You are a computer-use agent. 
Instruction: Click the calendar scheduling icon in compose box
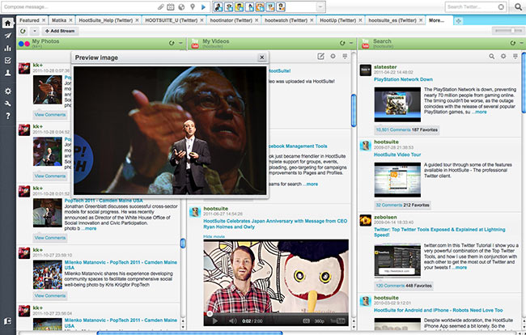(171, 6)
